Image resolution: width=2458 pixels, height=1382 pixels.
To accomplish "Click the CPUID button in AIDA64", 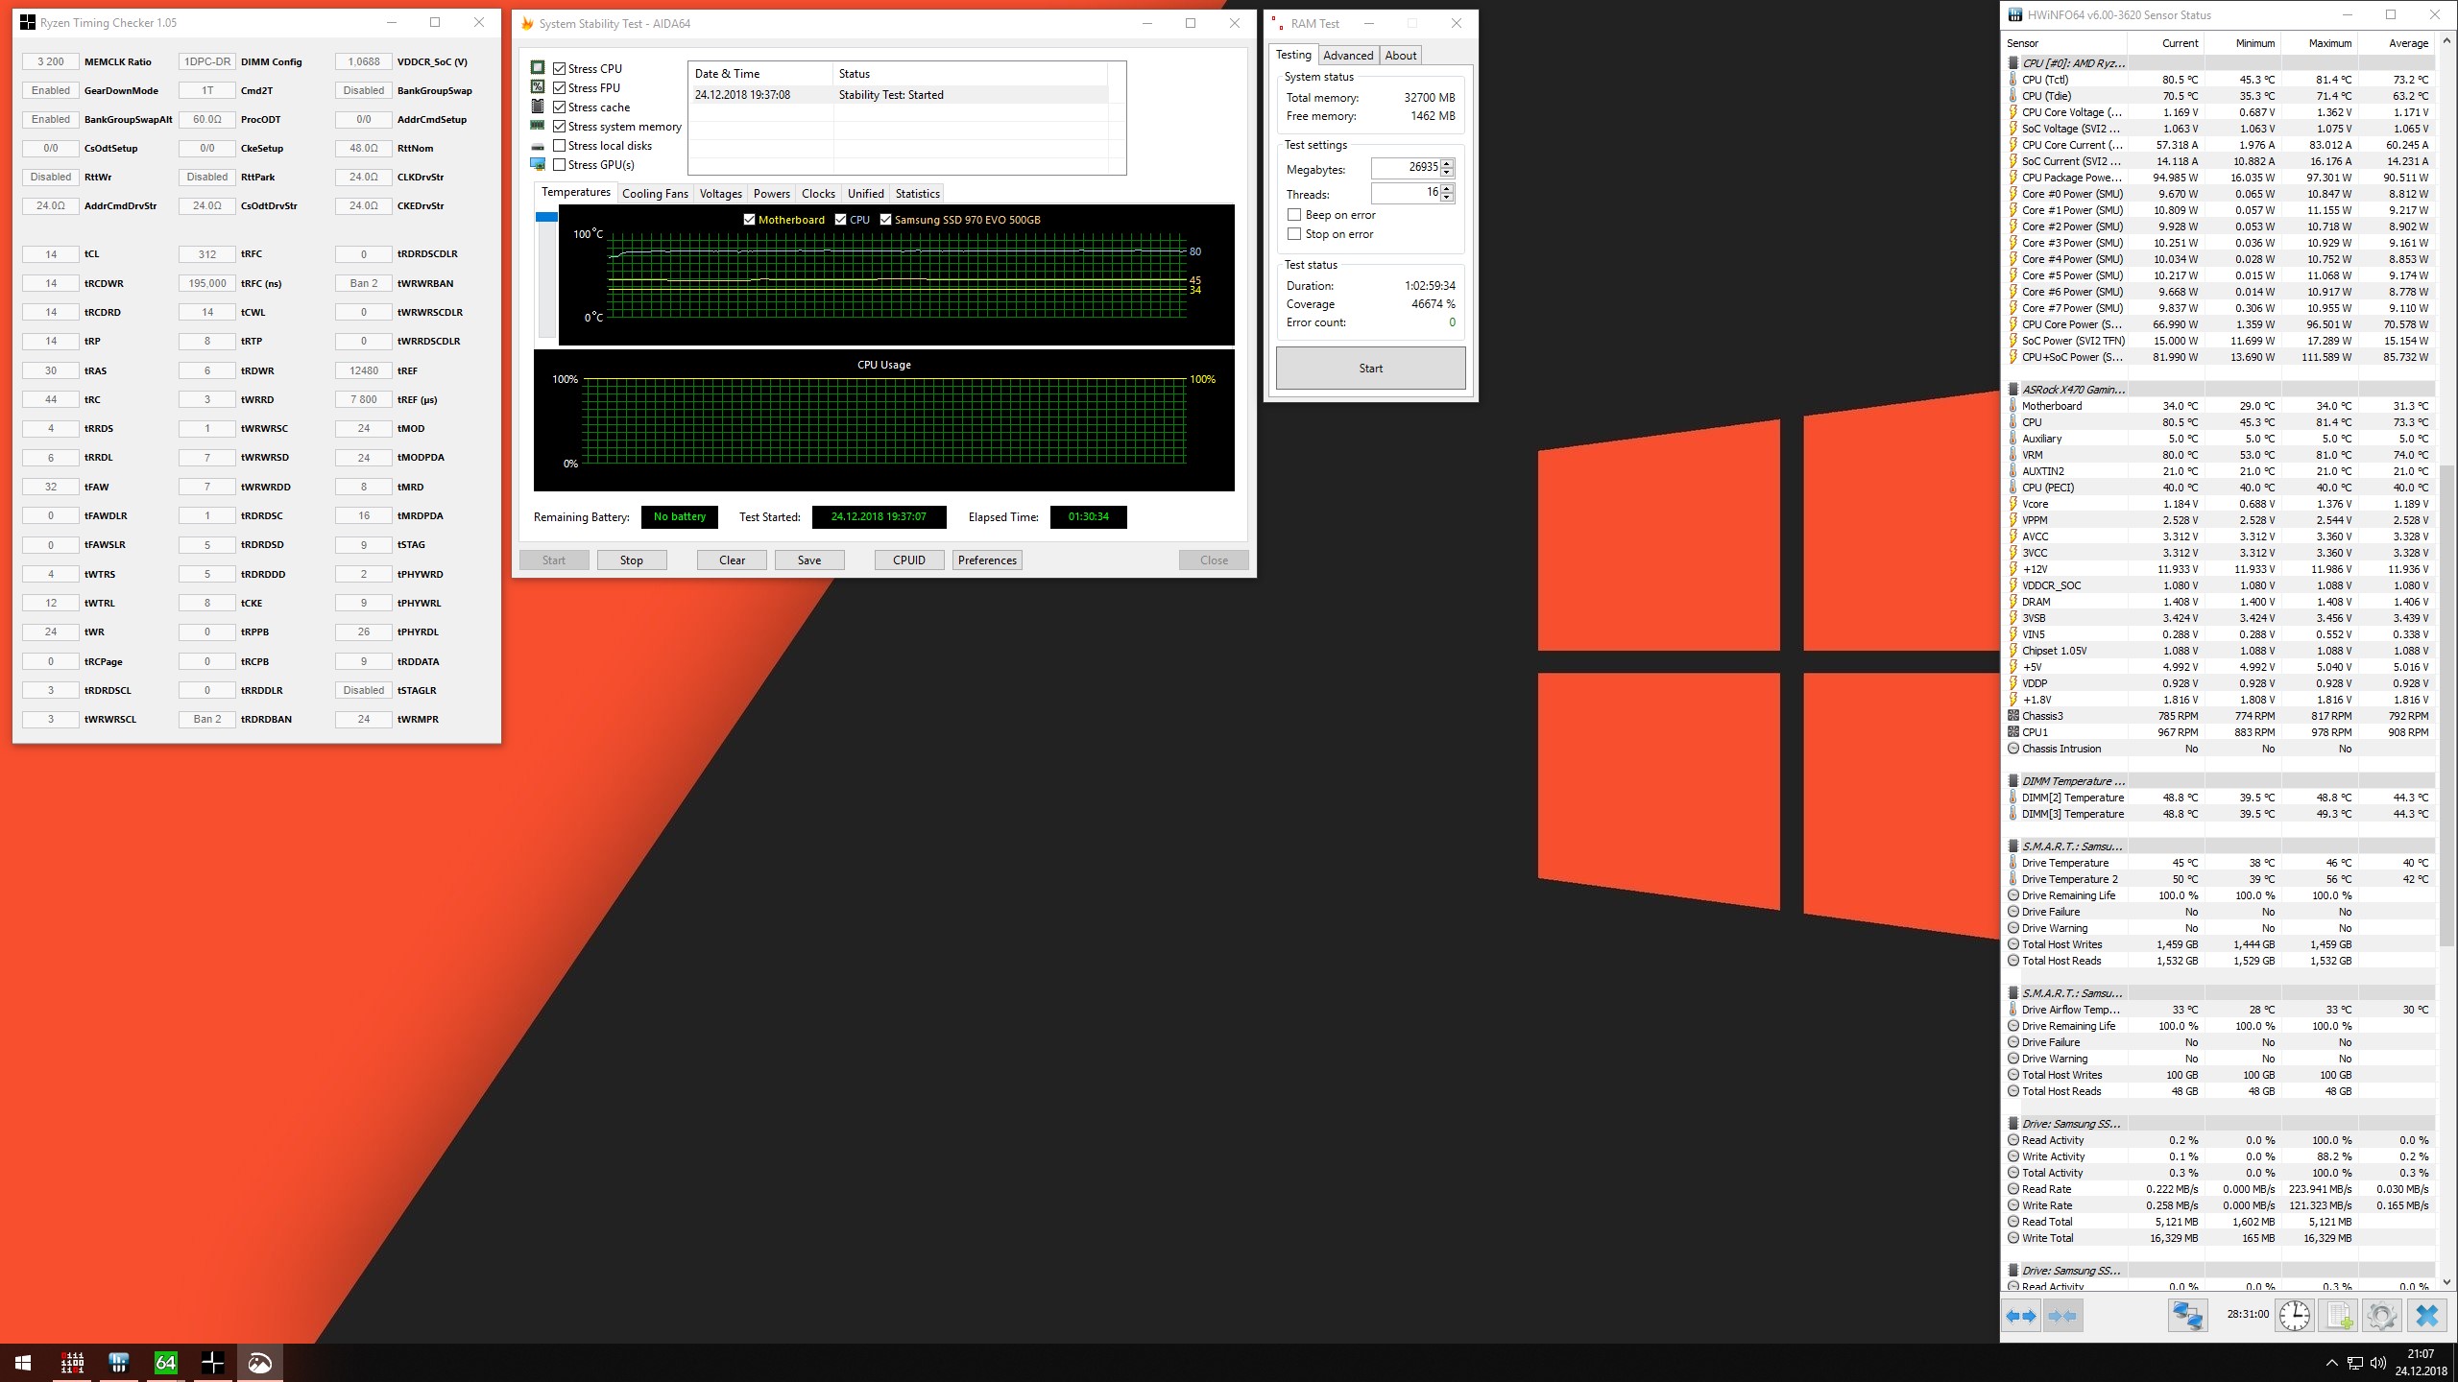I will click(908, 559).
